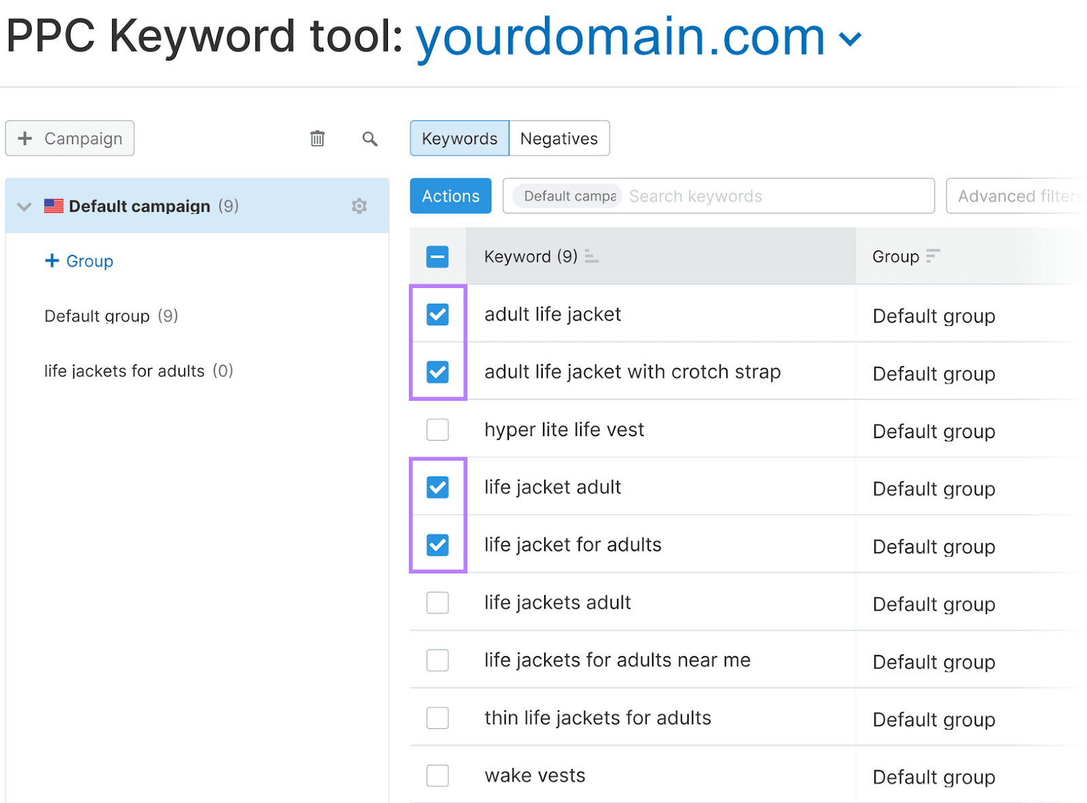Uncheck 'adult life jacket' checkbox
Image resolution: width=1087 pixels, height=803 pixels.
click(x=438, y=315)
